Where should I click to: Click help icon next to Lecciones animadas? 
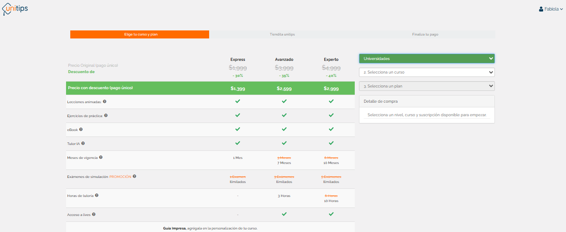tap(105, 101)
